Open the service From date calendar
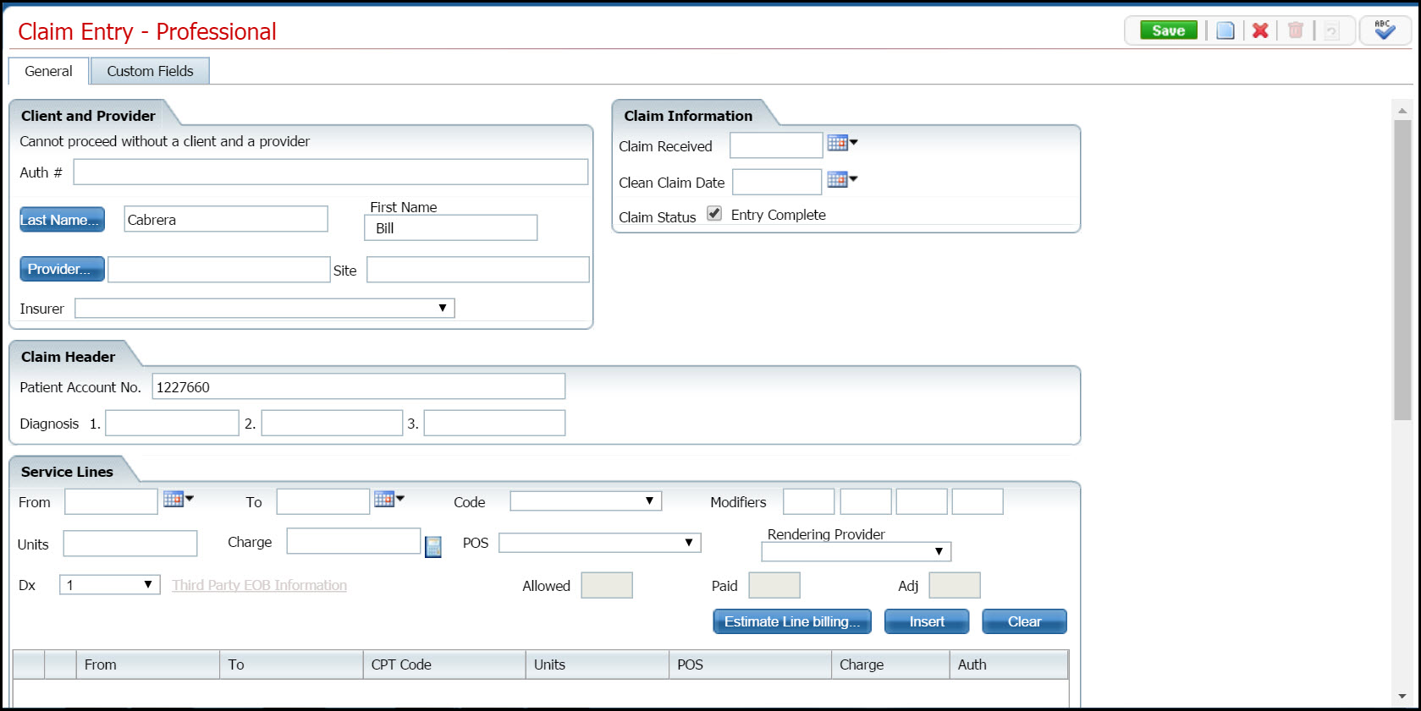Image resolution: width=1421 pixels, height=711 pixels. point(178,499)
